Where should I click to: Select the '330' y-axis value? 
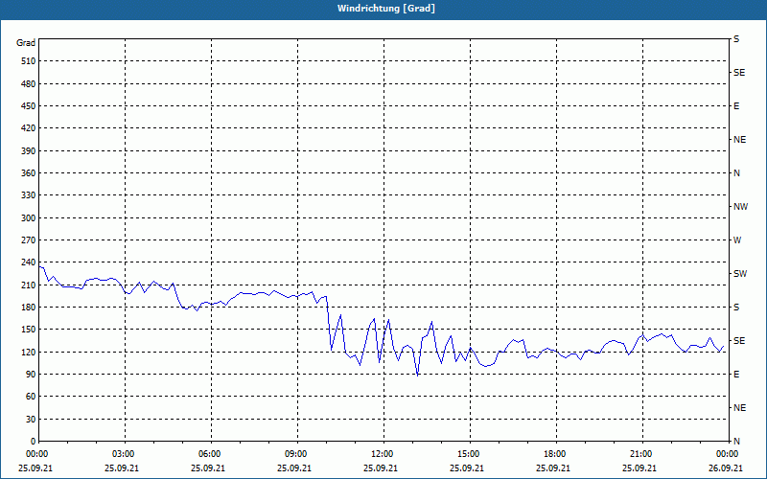[x=29, y=195]
